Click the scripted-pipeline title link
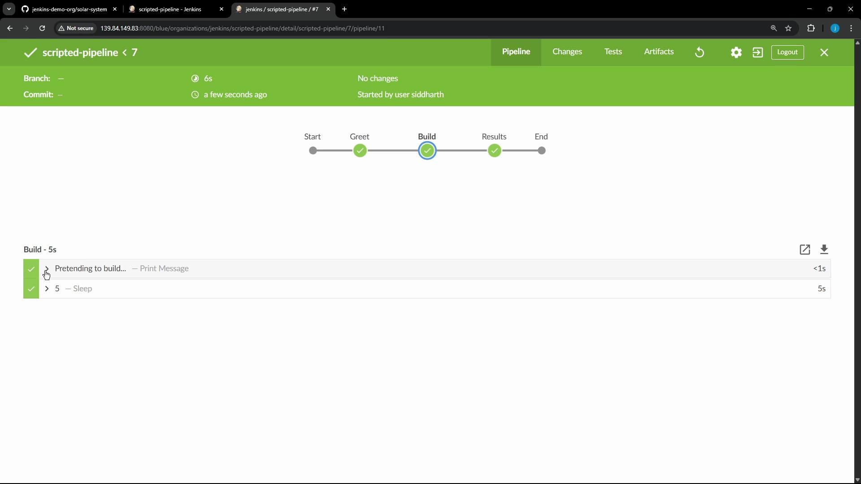Viewport: 861px width, 484px height. [x=80, y=53]
